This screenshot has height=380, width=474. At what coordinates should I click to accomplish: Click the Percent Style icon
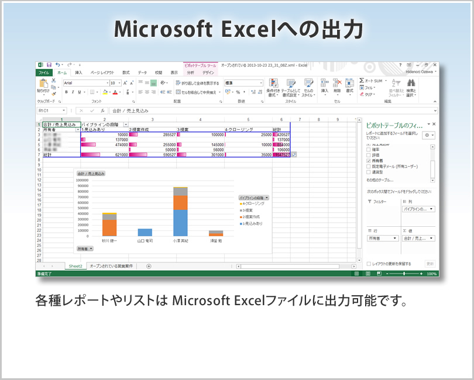click(238, 92)
